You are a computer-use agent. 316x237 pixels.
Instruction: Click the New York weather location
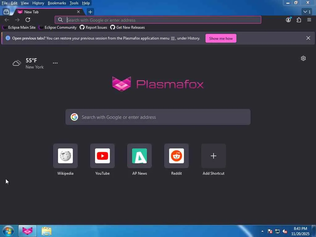pyautogui.click(x=35, y=67)
